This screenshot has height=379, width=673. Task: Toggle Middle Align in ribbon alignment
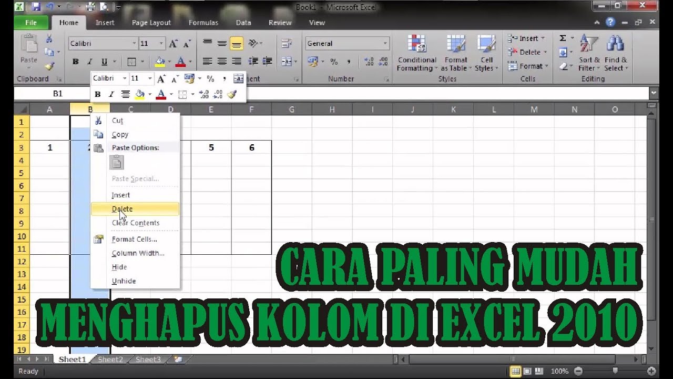tap(222, 44)
